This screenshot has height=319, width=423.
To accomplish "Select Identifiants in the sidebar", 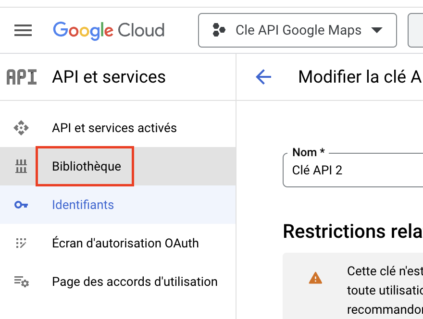I will point(83,205).
